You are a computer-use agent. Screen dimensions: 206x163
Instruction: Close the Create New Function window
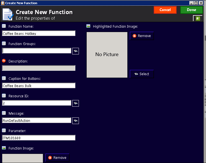[x=201, y=3]
